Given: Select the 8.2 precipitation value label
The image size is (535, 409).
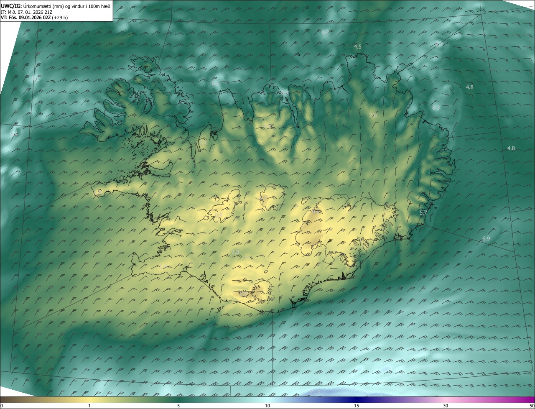Looking at the screenshot, I should (x=325, y=33).
